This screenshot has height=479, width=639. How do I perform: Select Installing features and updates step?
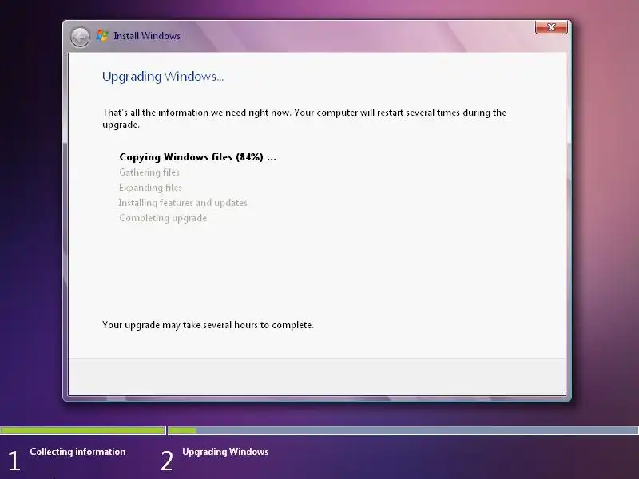[183, 203]
